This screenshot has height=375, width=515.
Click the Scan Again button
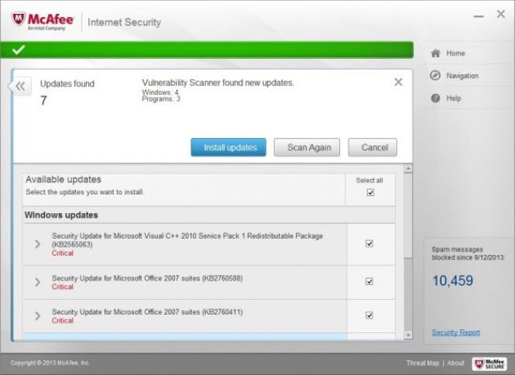[307, 147]
